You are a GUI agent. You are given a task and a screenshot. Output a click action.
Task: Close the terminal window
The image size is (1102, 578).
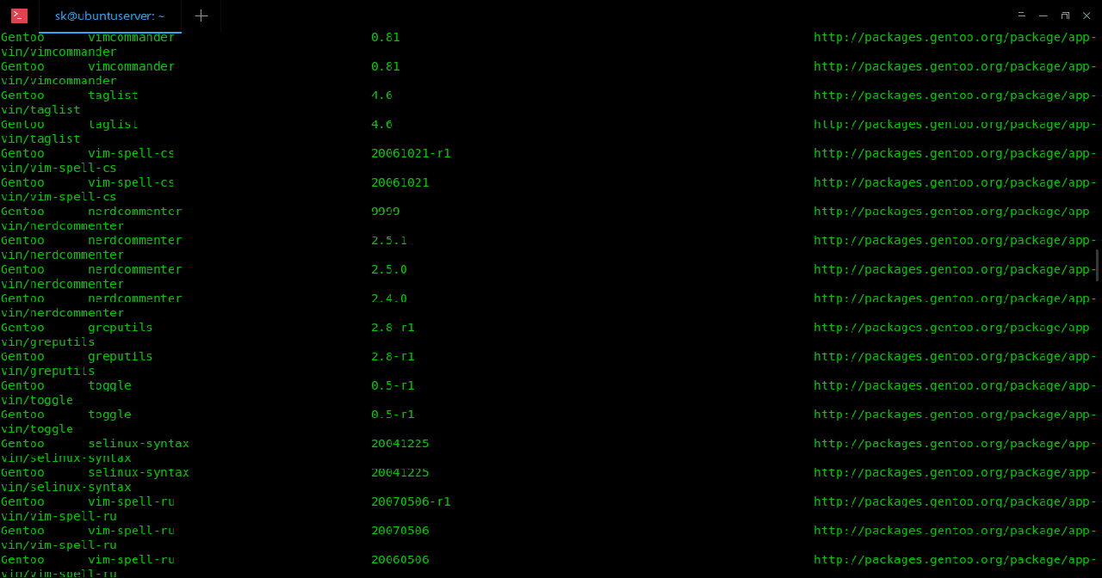(1087, 15)
